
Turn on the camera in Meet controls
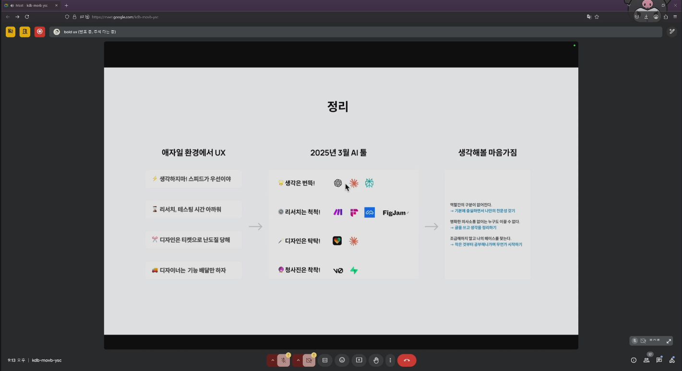point(309,360)
